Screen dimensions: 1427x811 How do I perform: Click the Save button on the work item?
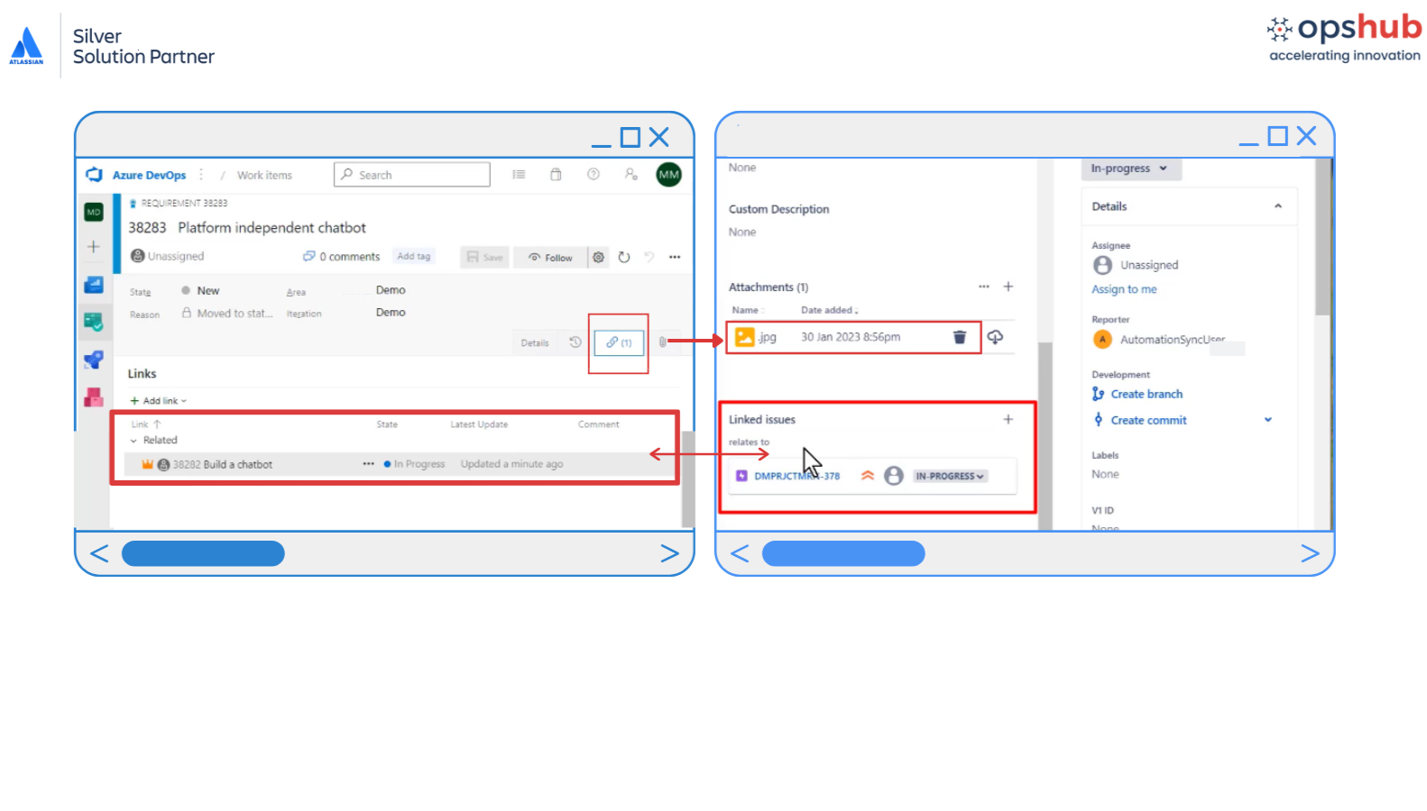coord(485,257)
